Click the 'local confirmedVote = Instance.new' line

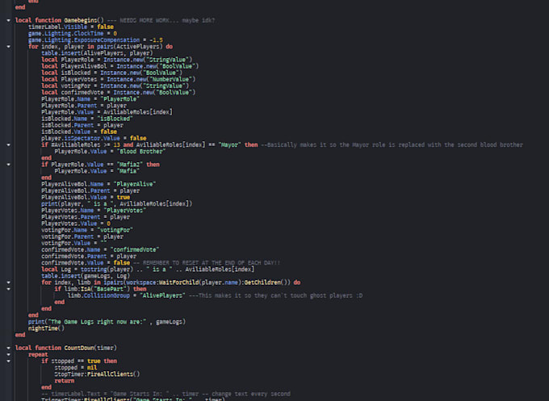click(x=119, y=92)
